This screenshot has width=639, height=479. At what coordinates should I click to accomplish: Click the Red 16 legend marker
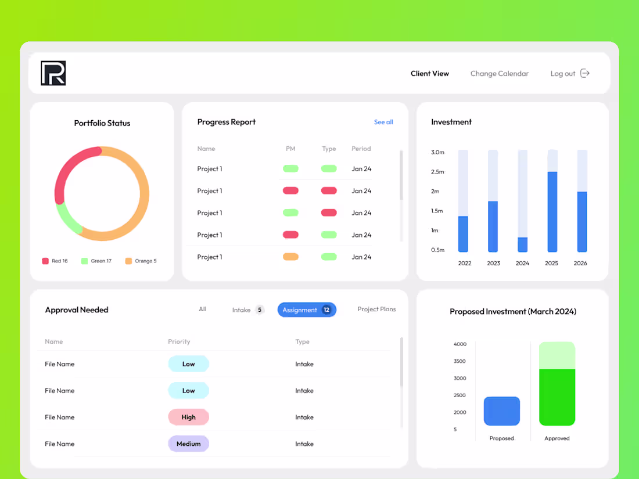coord(46,261)
